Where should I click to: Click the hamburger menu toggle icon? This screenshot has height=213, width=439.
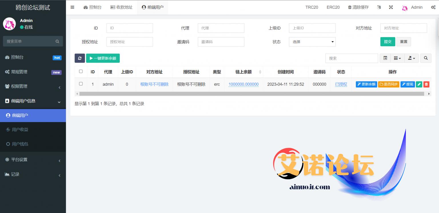pos(72,7)
